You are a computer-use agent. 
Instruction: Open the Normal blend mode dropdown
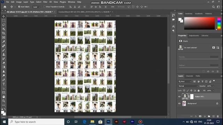pos(188,86)
